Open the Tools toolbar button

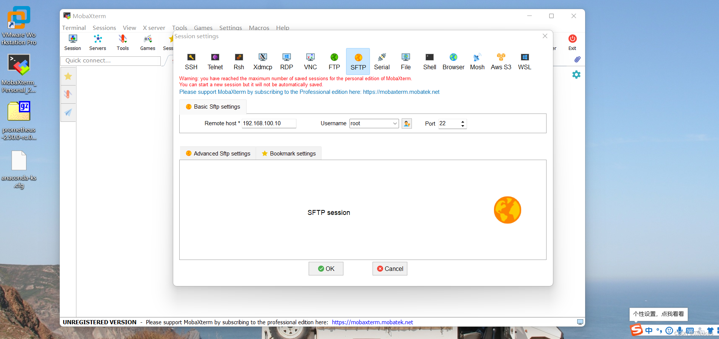tap(123, 42)
